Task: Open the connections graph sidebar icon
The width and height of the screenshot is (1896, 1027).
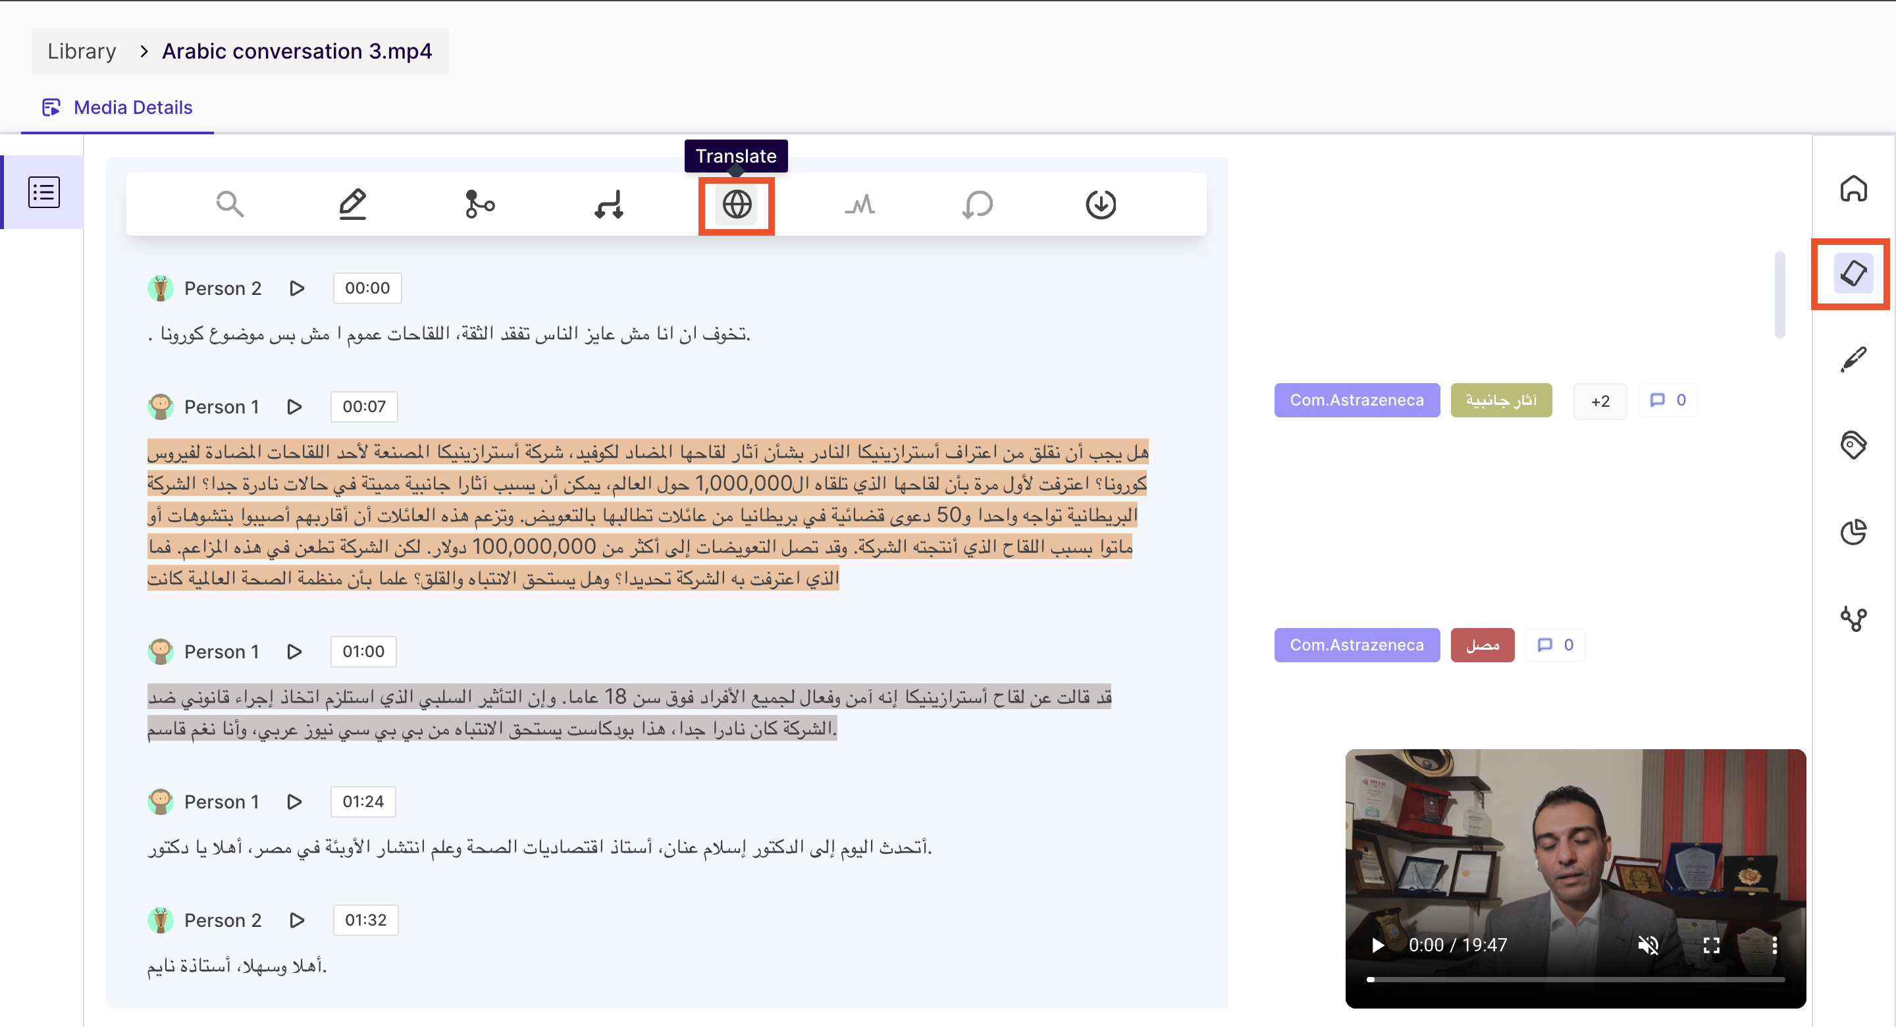Action: (x=1853, y=618)
